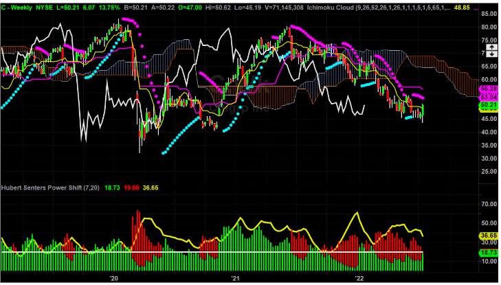Click the magenta "56.28" price tag

[489, 89]
